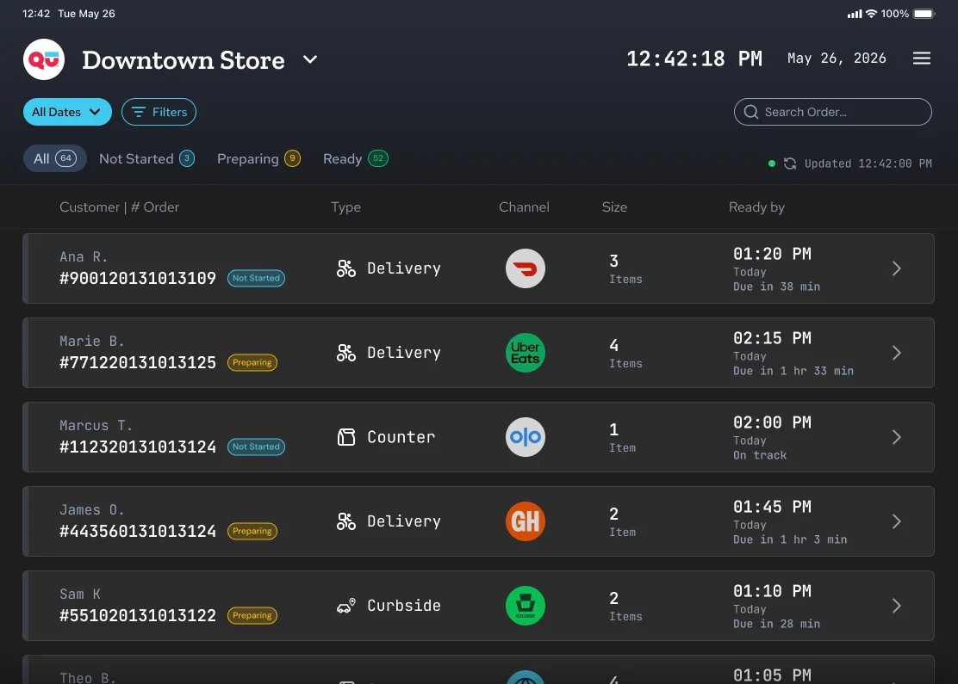Click order number #900120131013109
958x684 pixels.
tap(138, 278)
